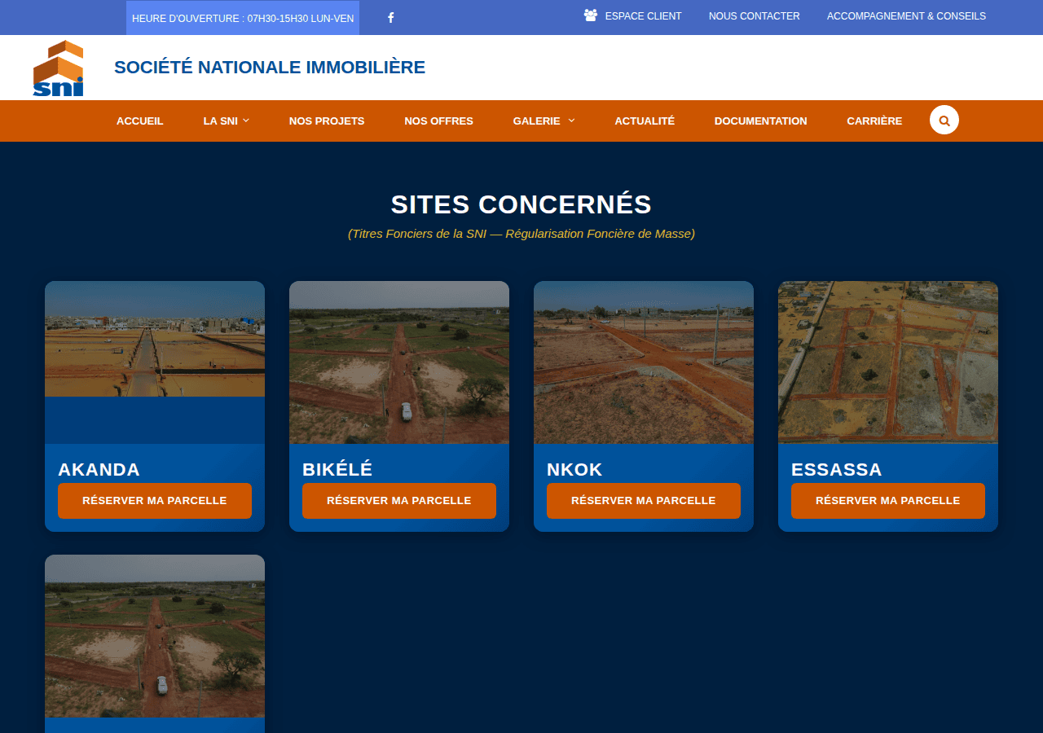Click the SITES CONCERNÉS heading
Viewport: 1043px width, 733px height.
pos(521,204)
